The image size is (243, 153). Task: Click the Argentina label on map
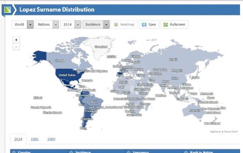click(x=87, y=119)
